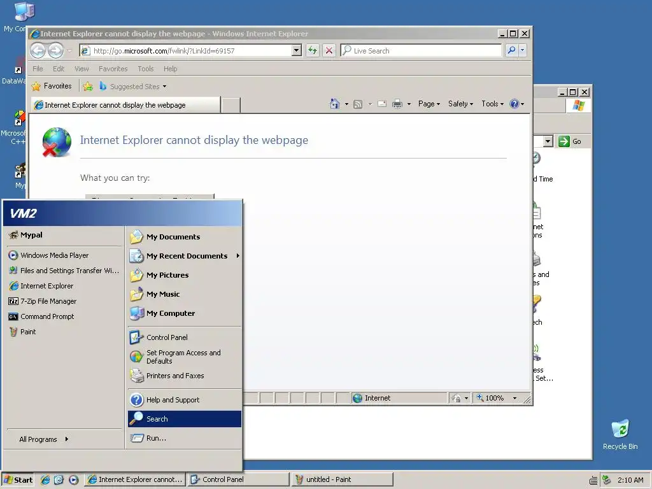Click the IE Back navigation button
652x489 pixels.
[38, 51]
